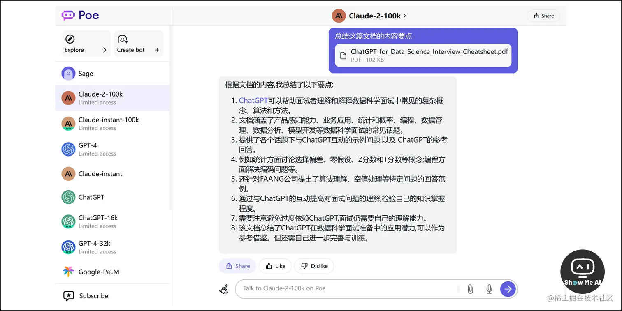Click the PDF file icon in message
The height and width of the screenshot is (311, 622).
click(343, 55)
